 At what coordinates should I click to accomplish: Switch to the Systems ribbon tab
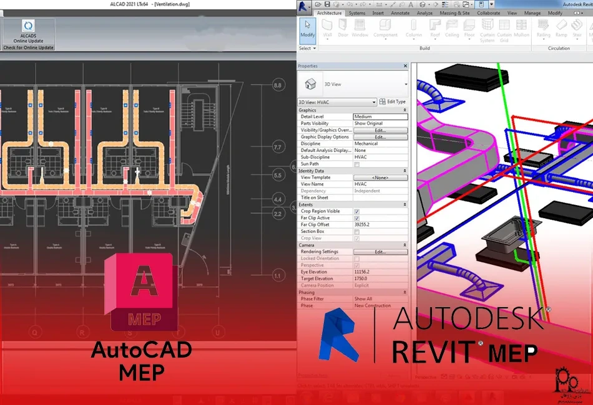pos(357,13)
